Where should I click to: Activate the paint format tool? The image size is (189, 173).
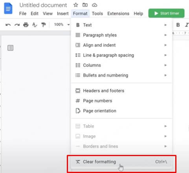pyautogui.click(x=44, y=25)
